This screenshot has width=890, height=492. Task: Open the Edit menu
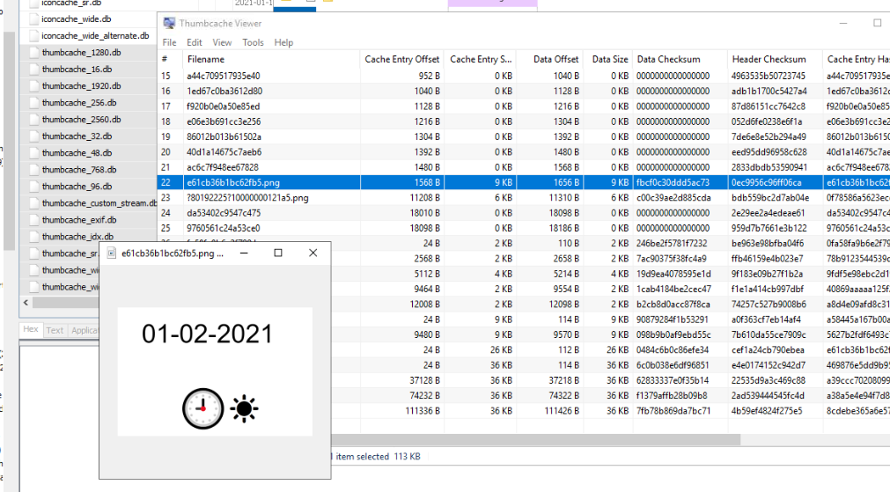coord(195,42)
